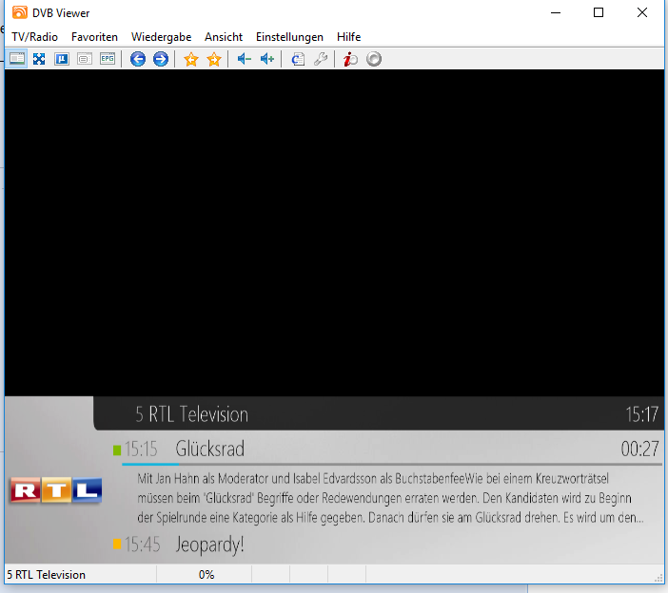The width and height of the screenshot is (668, 593).
Task: Show channel info with red i icon
Action: [350, 59]
